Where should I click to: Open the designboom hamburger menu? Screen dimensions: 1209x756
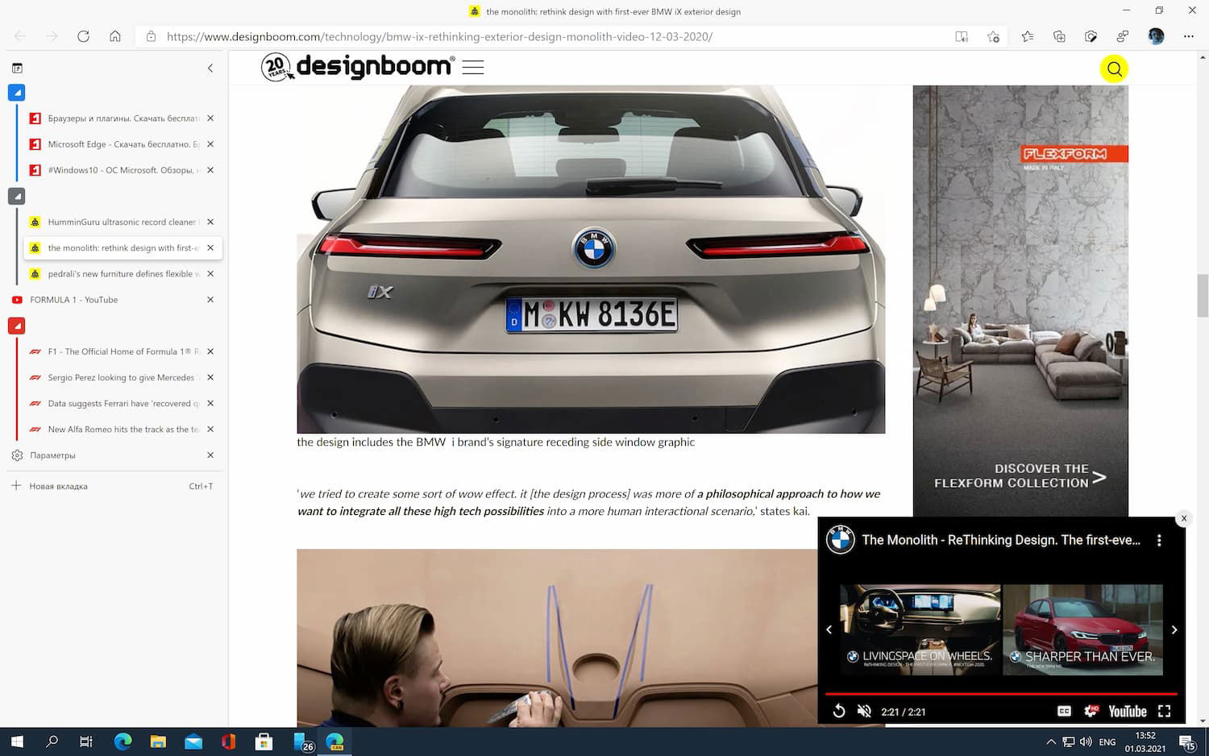tap(473, 68)
